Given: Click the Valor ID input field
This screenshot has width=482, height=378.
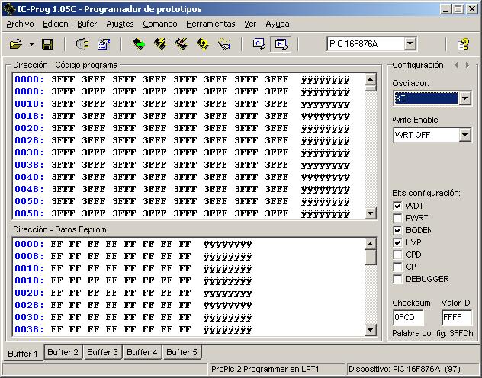Looking at the screenshot, I should (x=456, y=317).
